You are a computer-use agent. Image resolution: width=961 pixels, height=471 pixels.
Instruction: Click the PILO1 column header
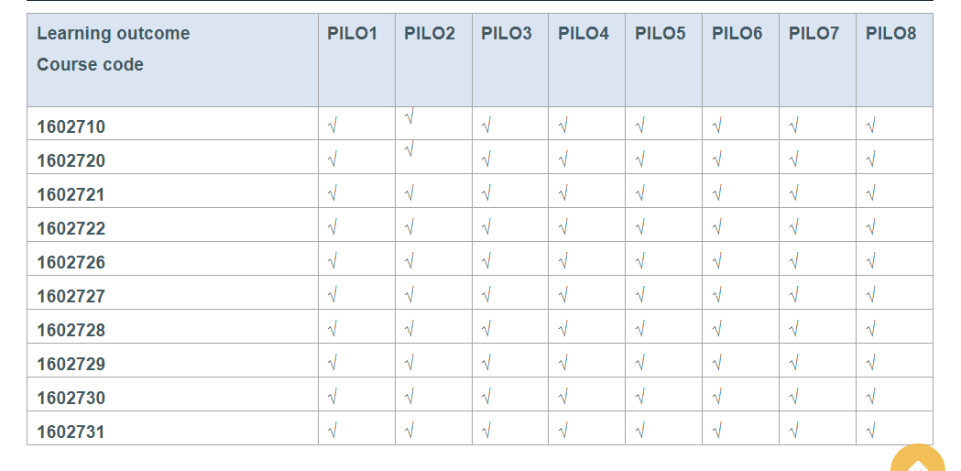[352, 34]
